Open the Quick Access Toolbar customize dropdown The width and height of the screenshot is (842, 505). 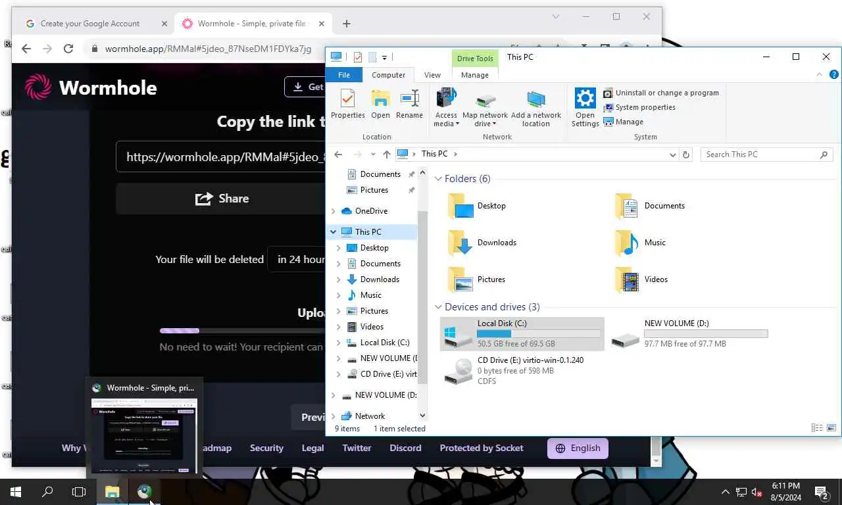pos(385,57)
